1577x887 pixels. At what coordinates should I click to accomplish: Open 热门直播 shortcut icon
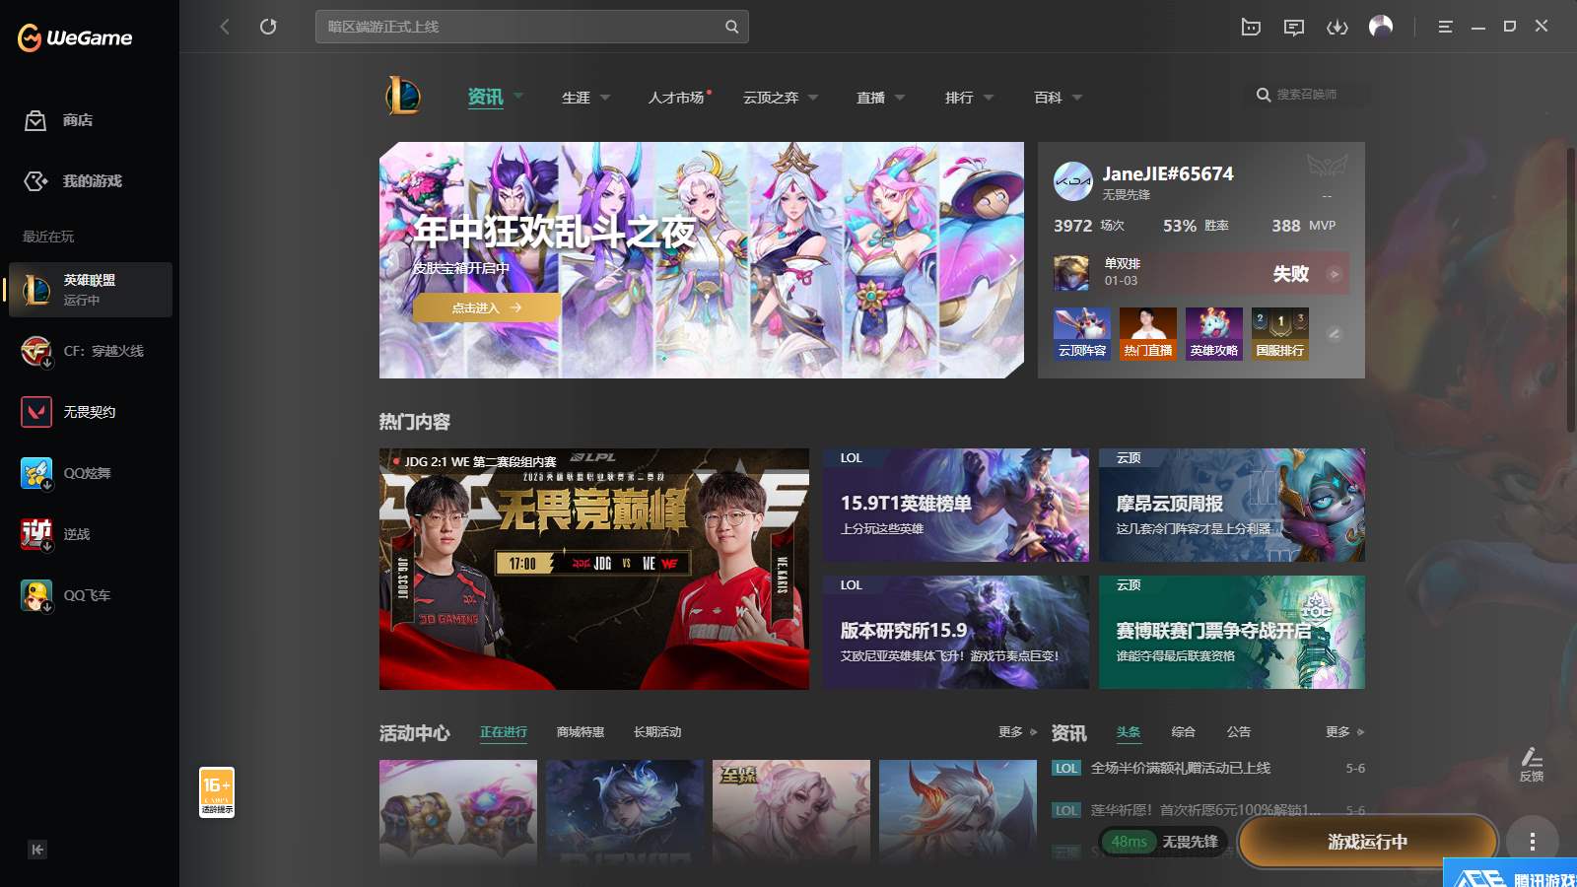pos(1148,333)
